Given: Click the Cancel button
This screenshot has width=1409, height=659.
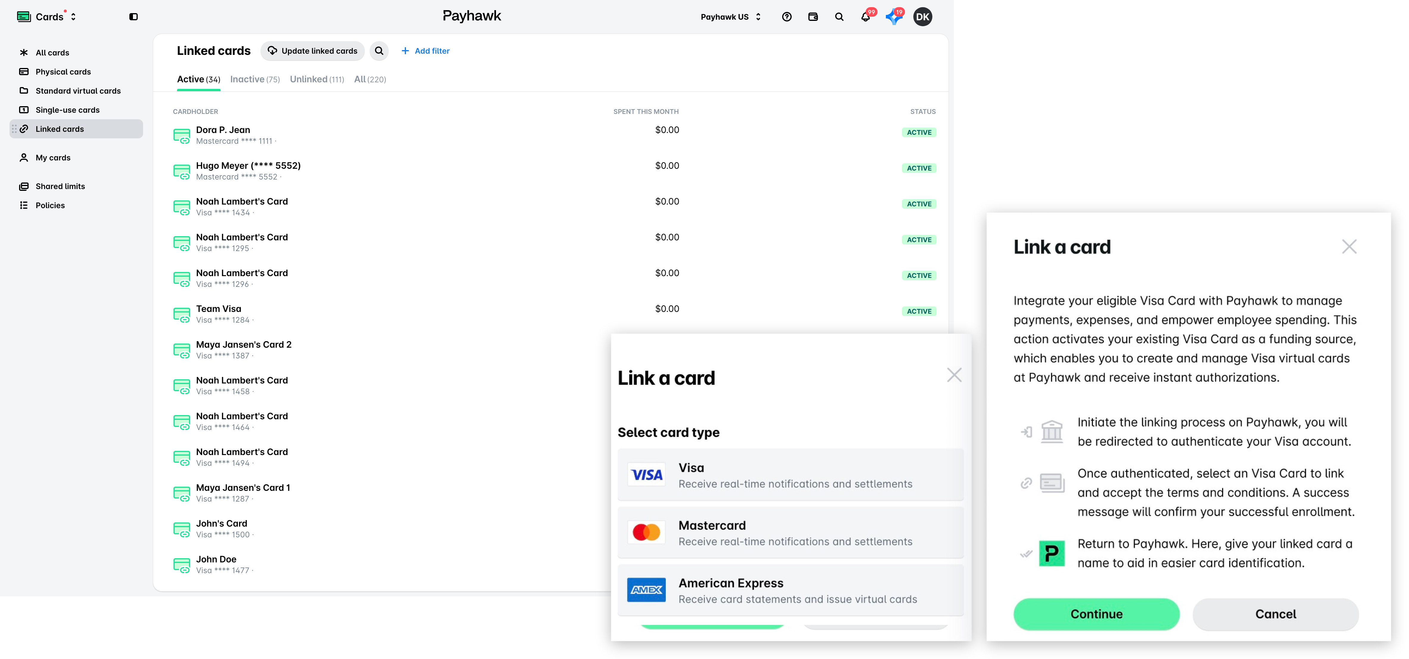Looking at the screenshot, I should pos(1275,614).
